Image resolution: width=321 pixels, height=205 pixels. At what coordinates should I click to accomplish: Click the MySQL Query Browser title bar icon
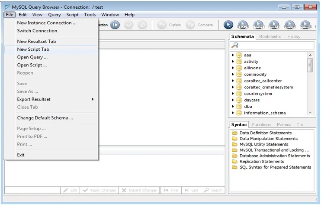(7, 7)
